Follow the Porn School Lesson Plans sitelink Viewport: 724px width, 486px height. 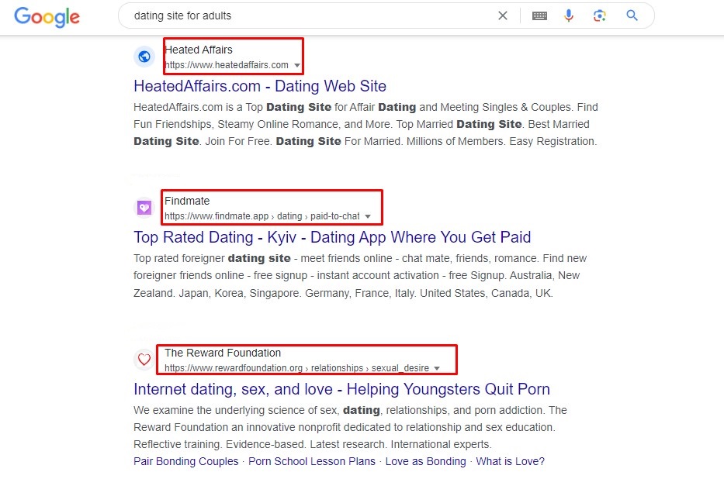coord(312,461)
